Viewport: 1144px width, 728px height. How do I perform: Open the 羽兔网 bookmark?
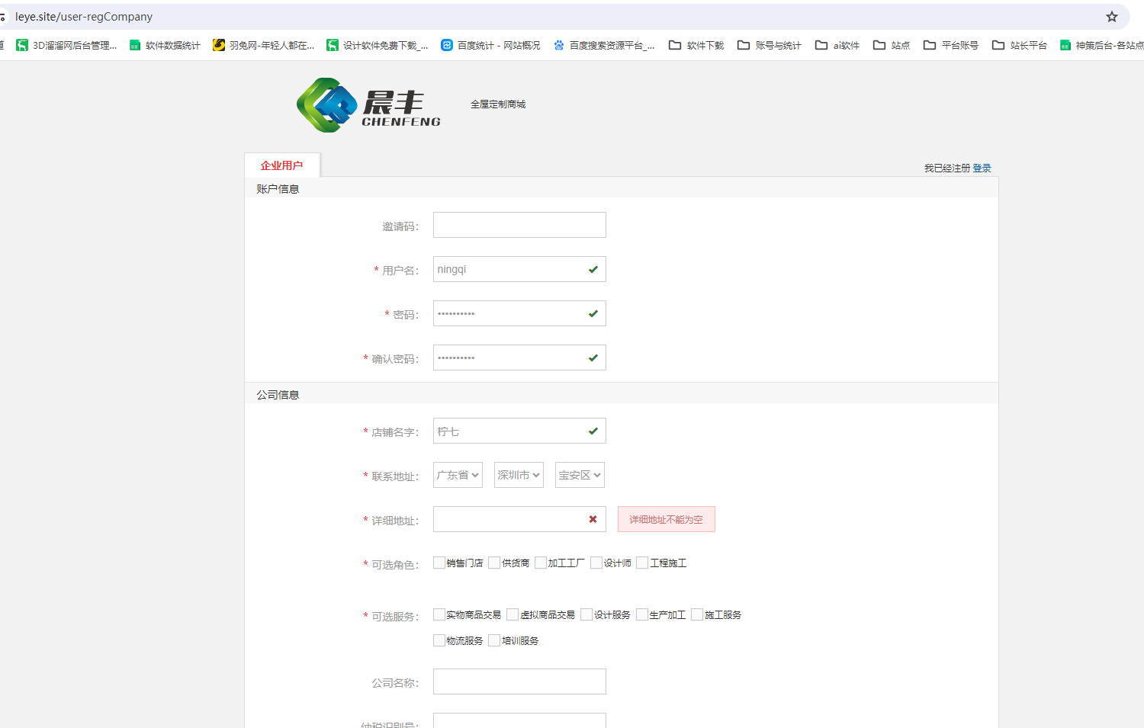(x=264, y=46)
